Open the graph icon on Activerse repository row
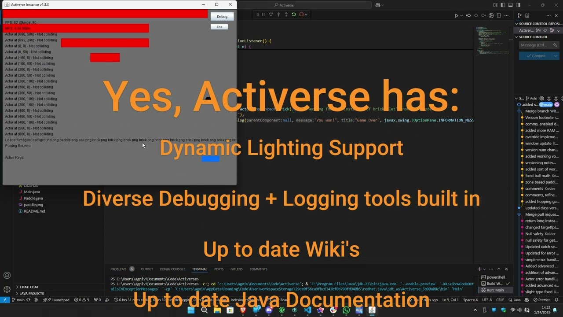Screen dimensions: 563x317 coord(551,30)
